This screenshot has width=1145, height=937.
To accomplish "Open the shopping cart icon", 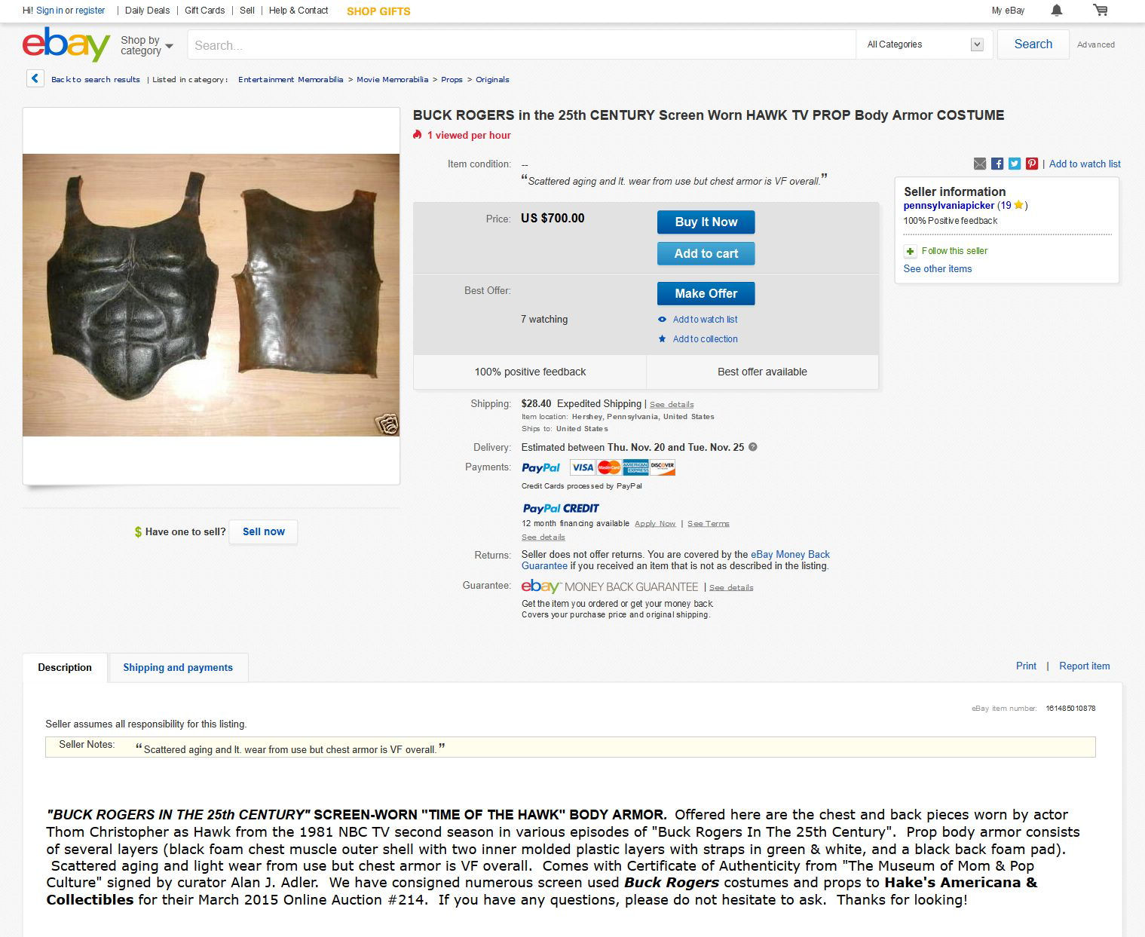I will (1101, 10).
